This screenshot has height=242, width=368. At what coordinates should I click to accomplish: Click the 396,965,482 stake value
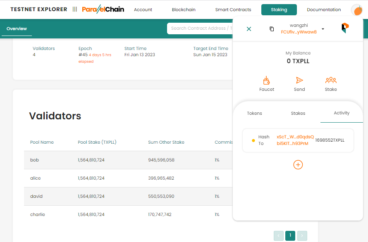[161, 178]
